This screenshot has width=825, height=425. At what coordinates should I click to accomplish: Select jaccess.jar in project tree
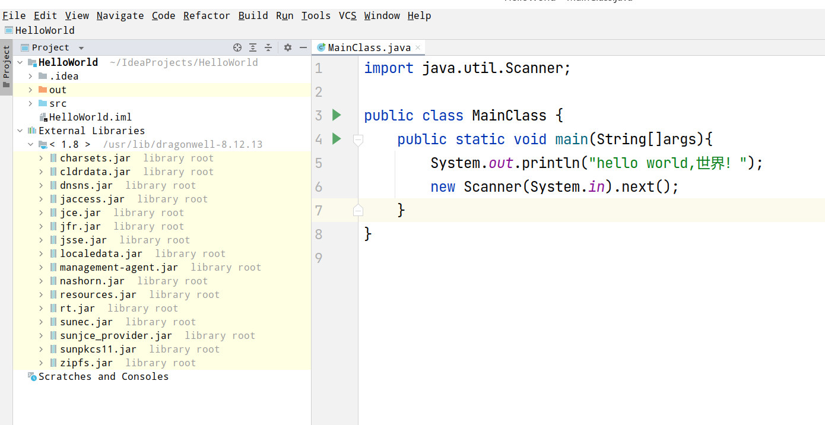pos(92,199)
